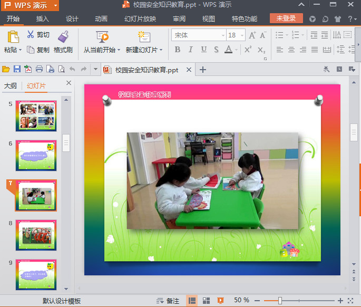Click the Format Painter (格式刷) brush icon
The height and width of the screenshot is (307, 361).
pyautogui.click(x=63, y=36)
